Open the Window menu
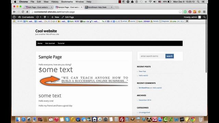219x123 pixels. pos(79,2)
